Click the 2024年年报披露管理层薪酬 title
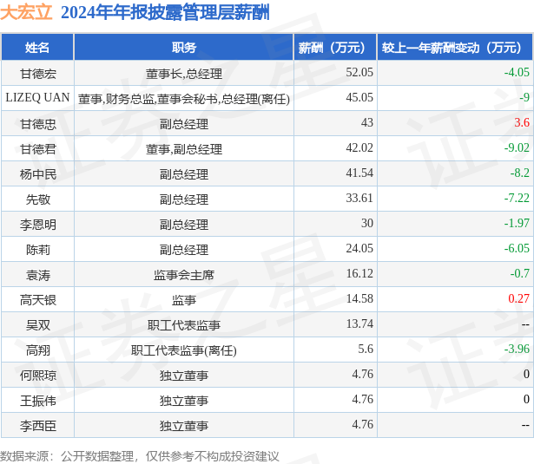 [165, 13]
